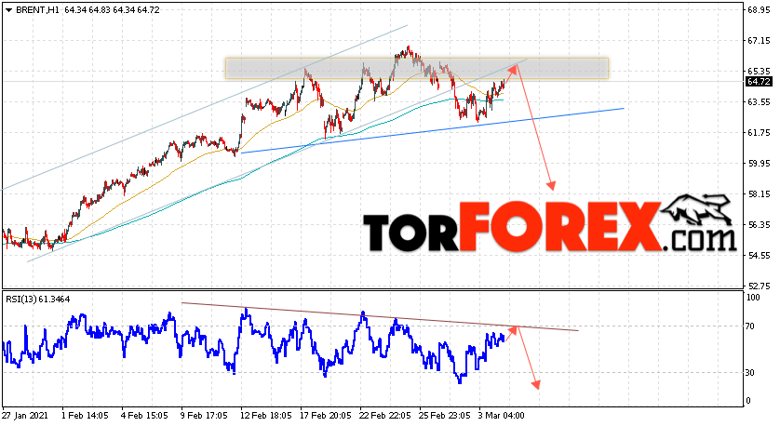Click the 22 Feb 22:05 time label
This screenshot has width=780, height=426.
[x=385, y=415]
